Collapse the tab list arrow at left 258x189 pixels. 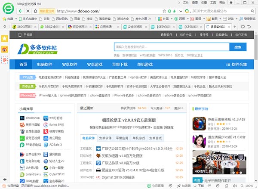(x=5, y=26)
